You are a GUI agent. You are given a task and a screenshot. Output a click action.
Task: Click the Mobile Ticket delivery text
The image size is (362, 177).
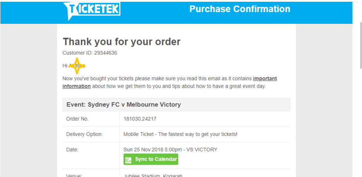point(180,134)
